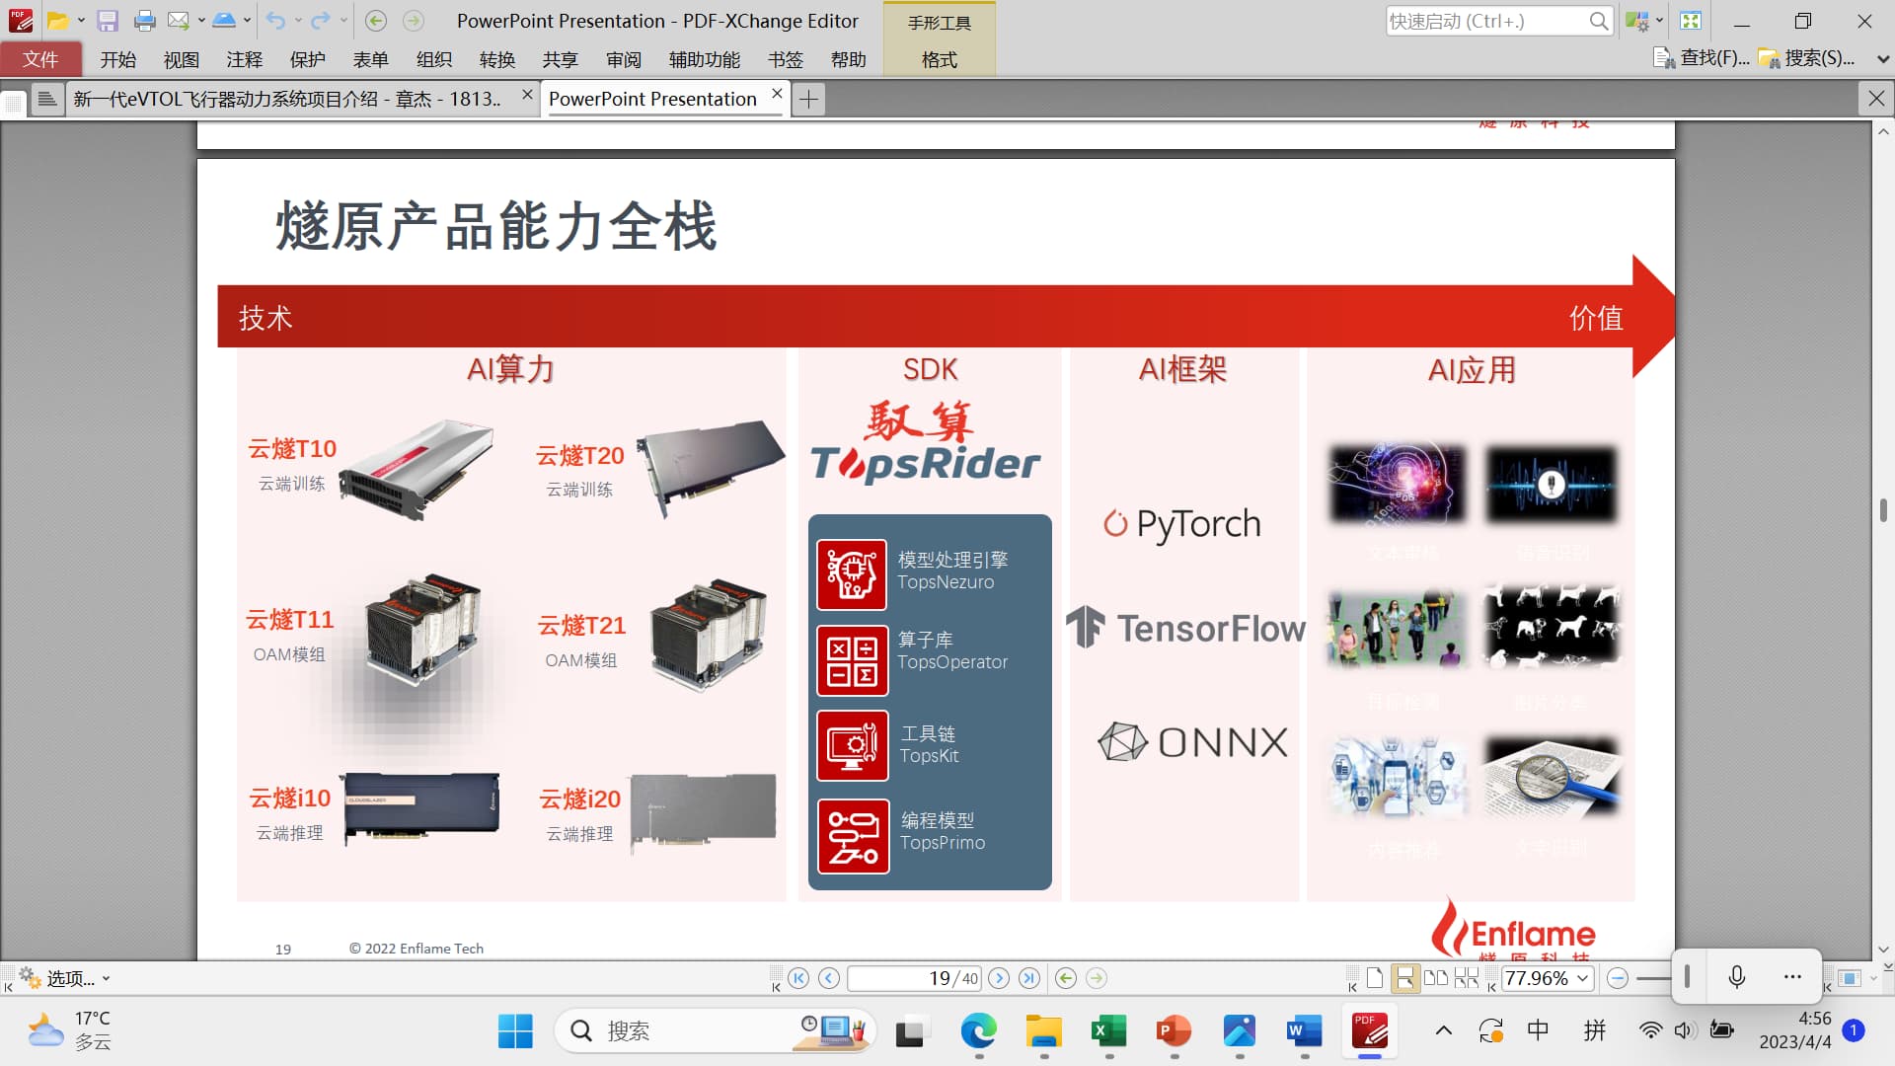The height and width of the screenshot is (1066, 1895).
Task: Click the microphone icon in floating bar
Action: pos(1737,976)
